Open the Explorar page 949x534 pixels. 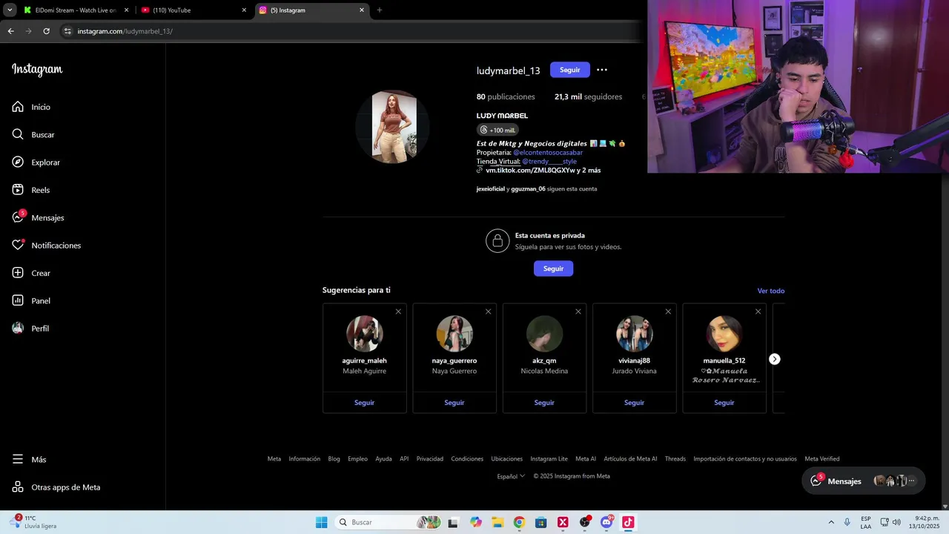point(36,162)
